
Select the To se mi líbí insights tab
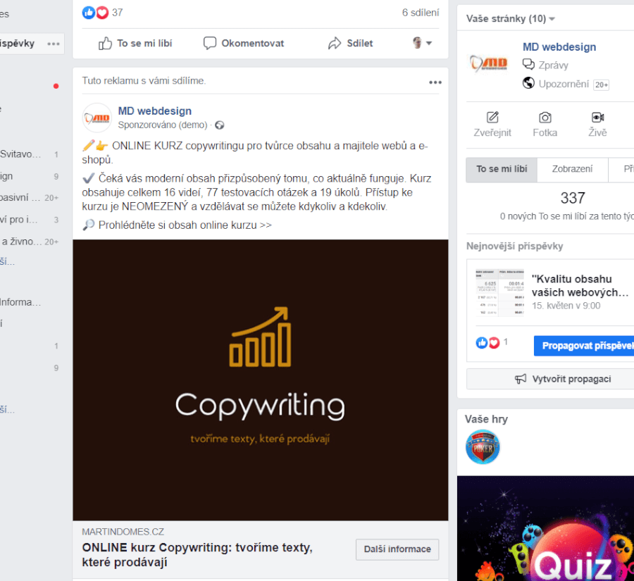coord(502,170)
